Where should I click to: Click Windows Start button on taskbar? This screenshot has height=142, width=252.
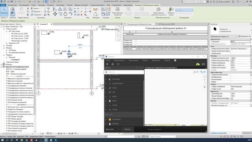(x=2, y=140)
